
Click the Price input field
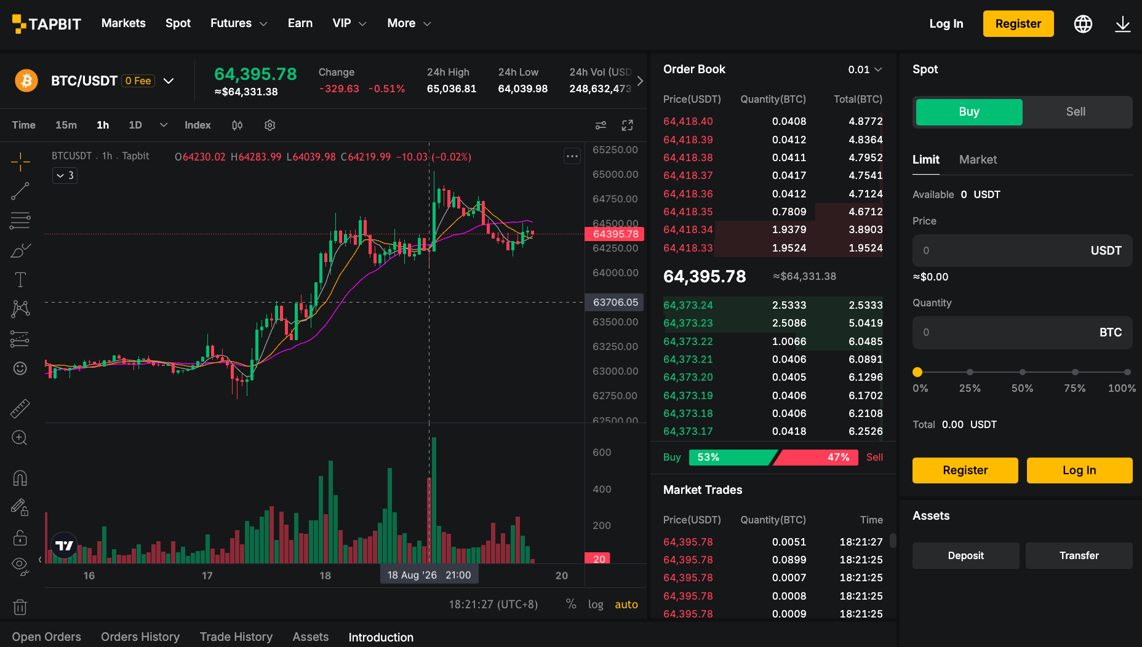point(1022,250)
